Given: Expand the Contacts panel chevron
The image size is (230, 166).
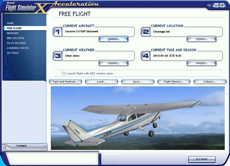Looking at the screenshot, I should click(44, 146).
